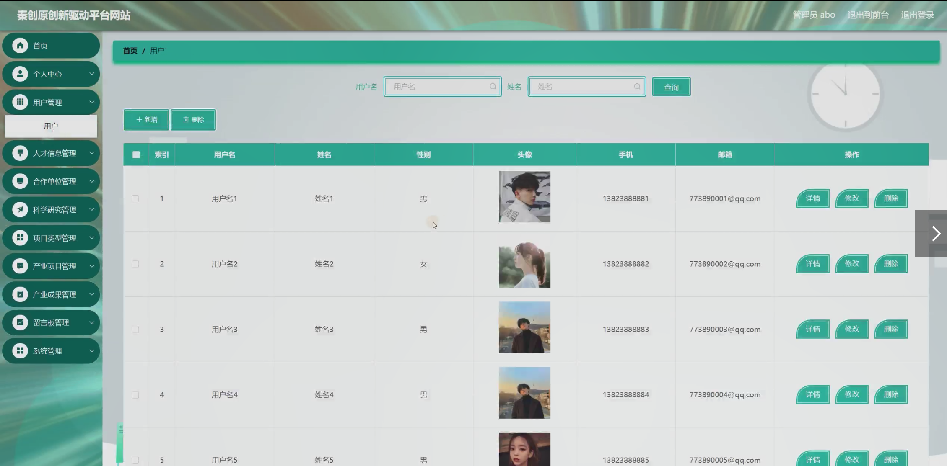Click the icon beside 科学研究管理
This screenshot has height=466, width=947.
pyautogui.click(x=20, y=209)
